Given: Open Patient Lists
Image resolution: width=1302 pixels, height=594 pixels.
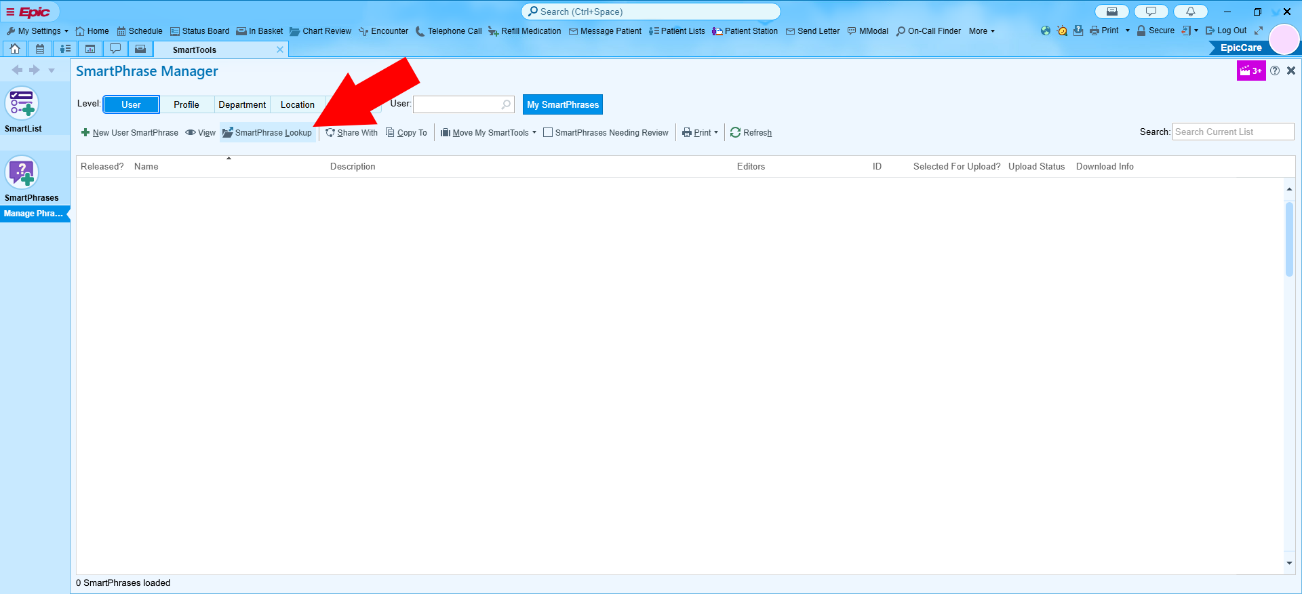Looking at the screenshot, I should tap(677, 31).
